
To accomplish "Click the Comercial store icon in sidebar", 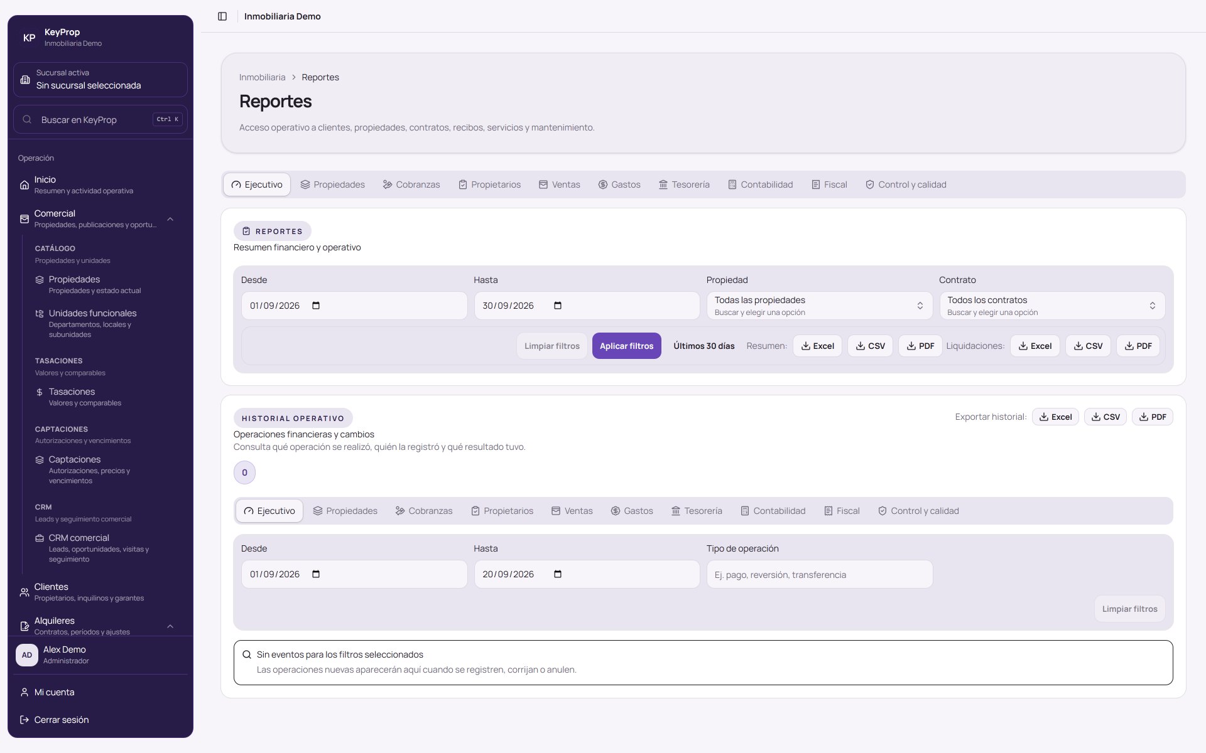I will tap(24, 219).
